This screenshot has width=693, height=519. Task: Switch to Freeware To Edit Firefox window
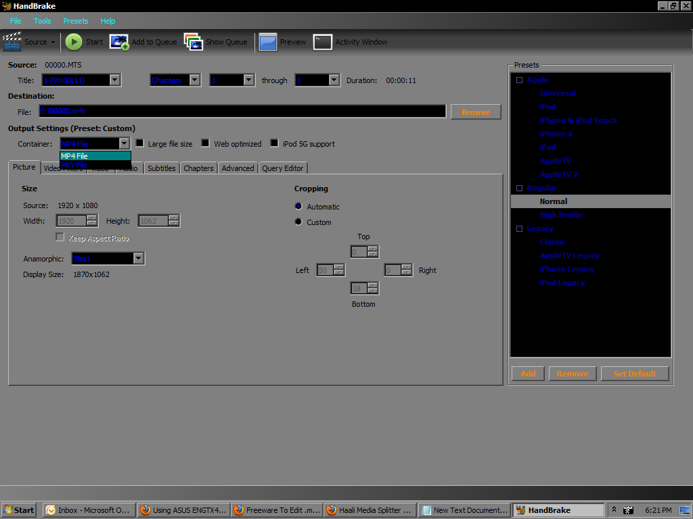(277, 510)
